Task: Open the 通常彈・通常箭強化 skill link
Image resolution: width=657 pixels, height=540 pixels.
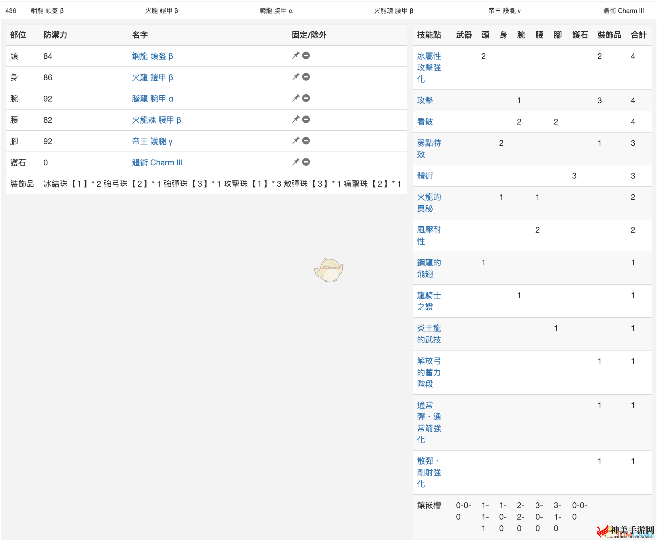Action: pos(429,422)
